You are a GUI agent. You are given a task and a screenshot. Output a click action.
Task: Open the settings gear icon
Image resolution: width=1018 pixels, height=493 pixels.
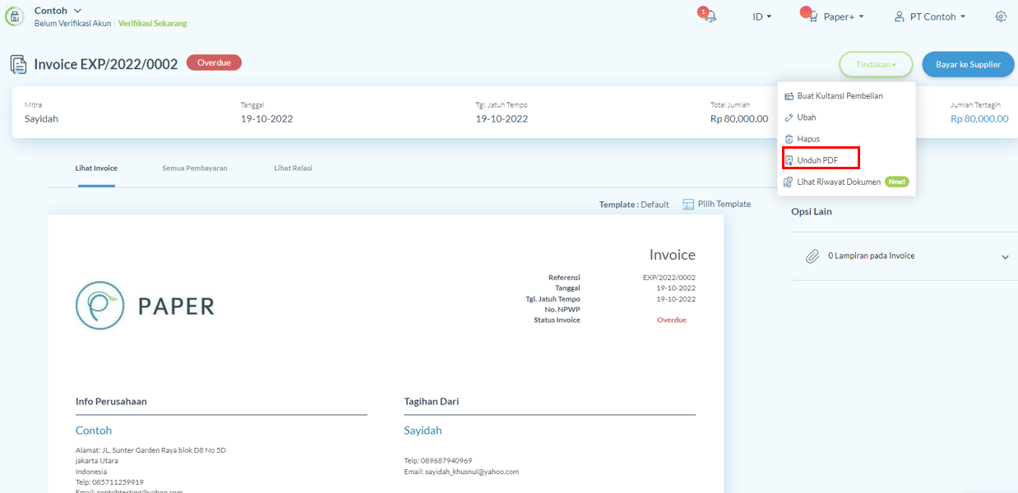click(1001, 16)
